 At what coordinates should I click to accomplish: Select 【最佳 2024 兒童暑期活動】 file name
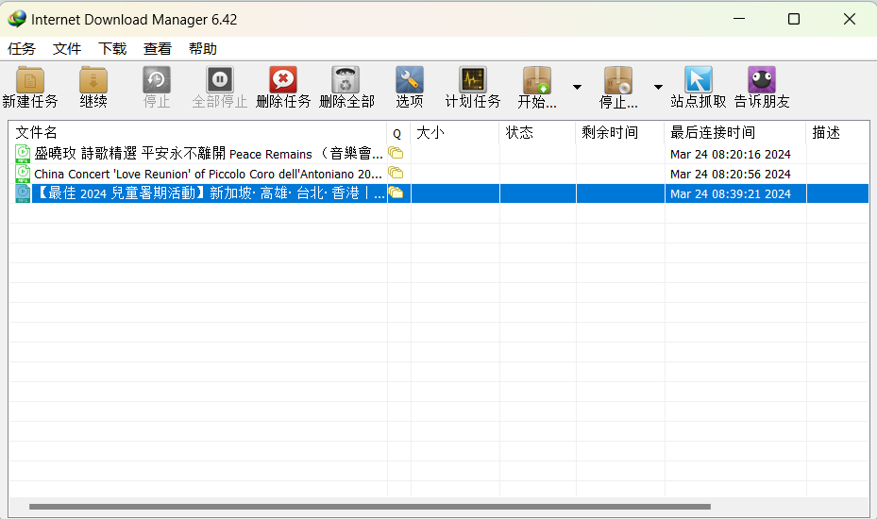(210, 193)
